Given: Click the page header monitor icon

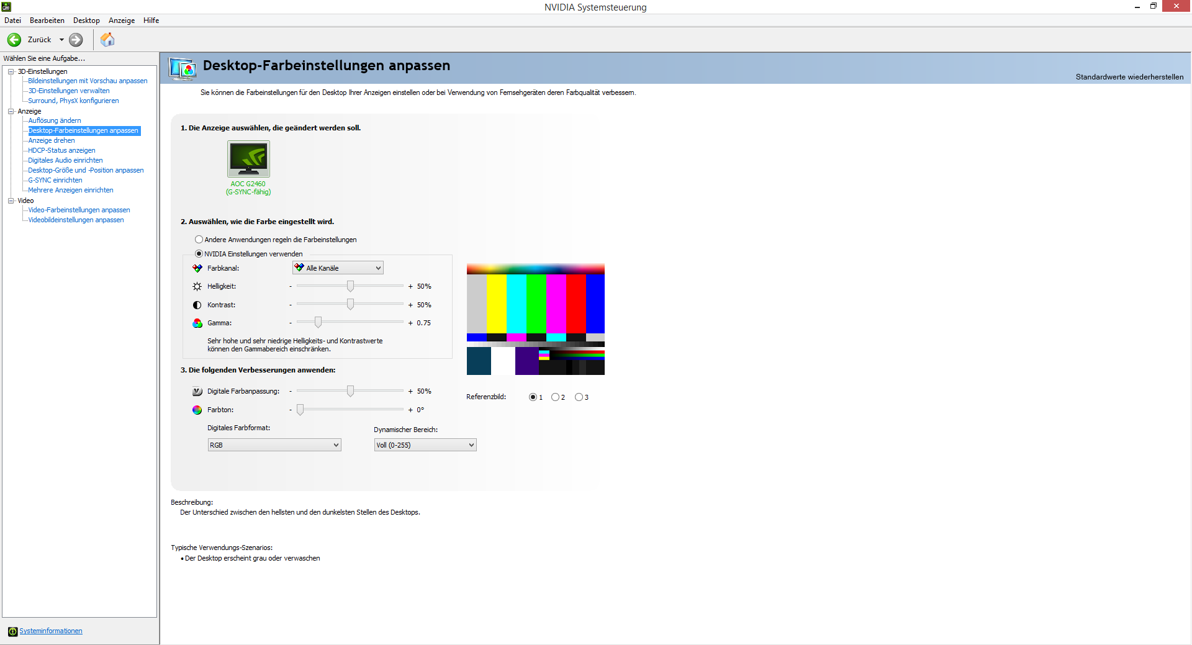Looking at the screenshot, I should (183, 68).
